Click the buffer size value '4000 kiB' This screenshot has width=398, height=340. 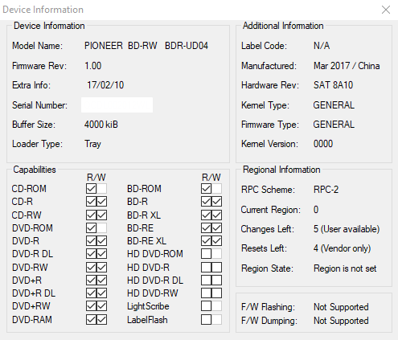101,125
